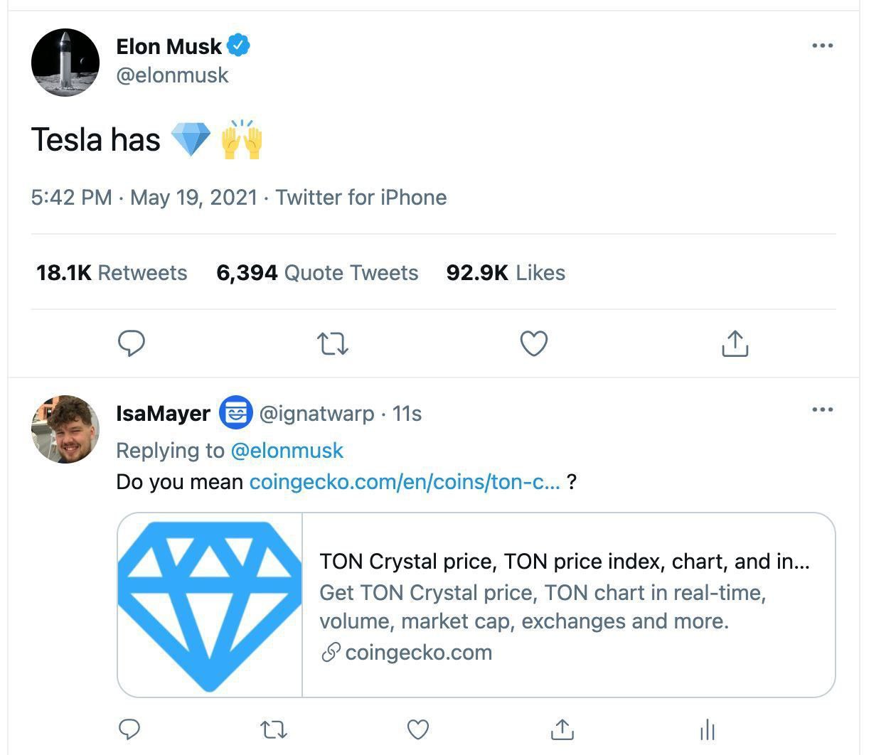Open IsaMayer's profile avatar
This screenshot has width=886, height=755.
65,429
